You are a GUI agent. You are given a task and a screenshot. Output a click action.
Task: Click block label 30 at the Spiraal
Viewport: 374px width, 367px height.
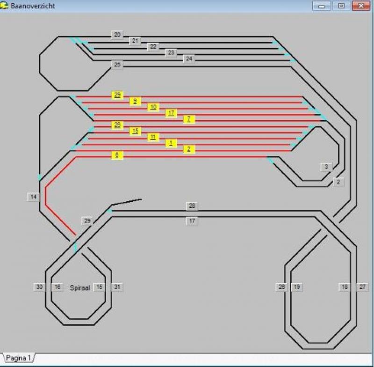click(40, 287)
